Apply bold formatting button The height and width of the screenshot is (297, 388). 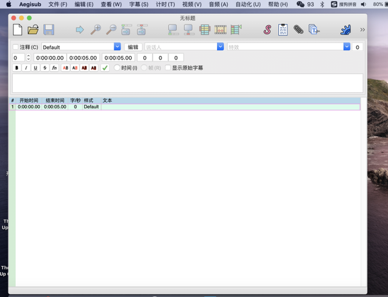[x=16, y=68]
